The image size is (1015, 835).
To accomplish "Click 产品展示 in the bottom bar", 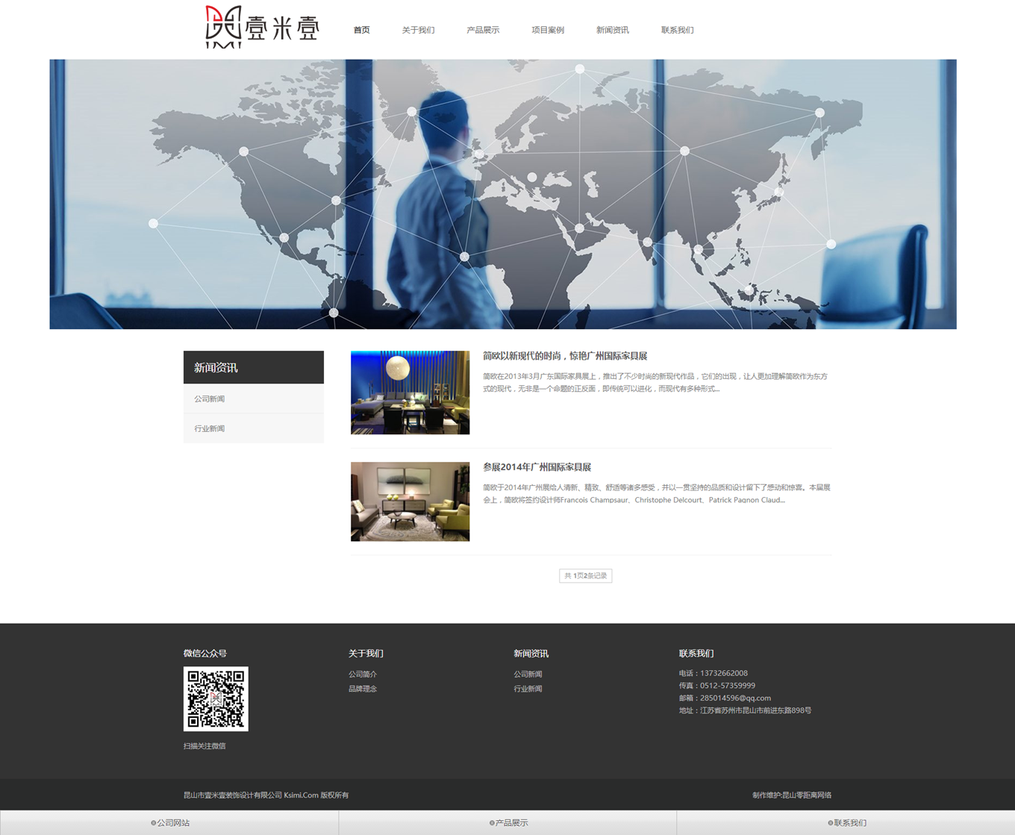I will (x=508, y=823).
